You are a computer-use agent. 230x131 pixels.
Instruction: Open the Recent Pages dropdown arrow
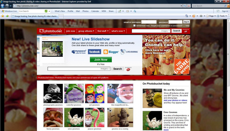10,6
